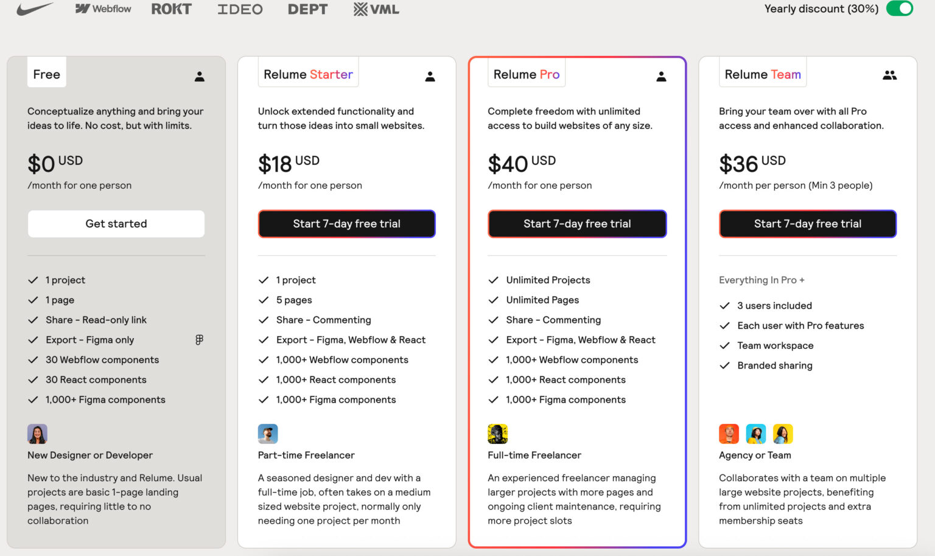Click the New Designer or Developer avatar

(37, 434)
